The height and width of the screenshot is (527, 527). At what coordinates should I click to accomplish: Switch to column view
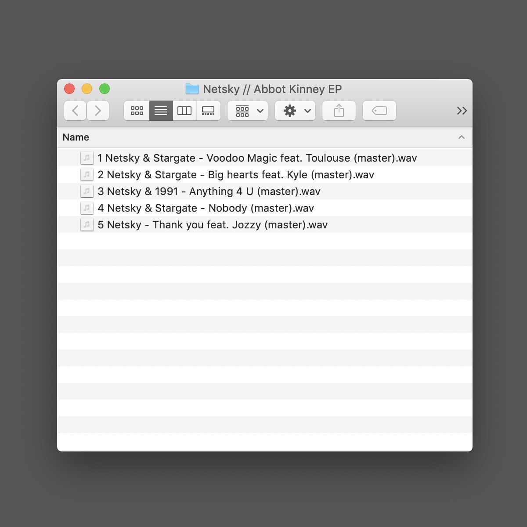pos(184,111)
